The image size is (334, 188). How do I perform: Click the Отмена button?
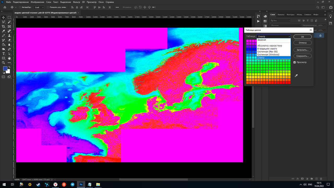click(x=302, y=43)
